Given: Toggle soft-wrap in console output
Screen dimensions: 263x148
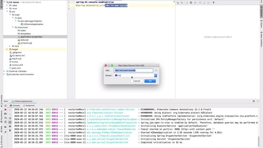Looking at the screenshot, I should (x=10, y=118).
